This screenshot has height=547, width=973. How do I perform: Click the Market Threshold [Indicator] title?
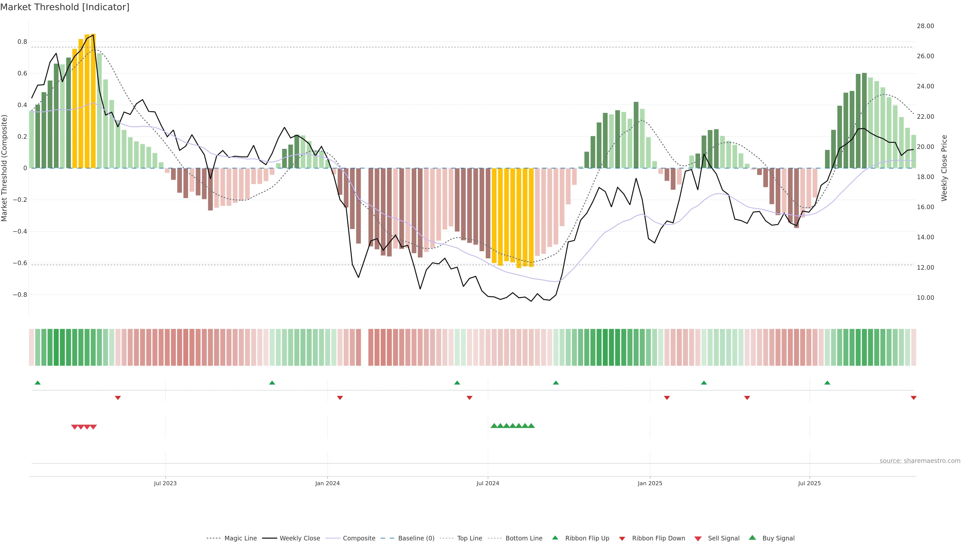(x=65, y=7)
